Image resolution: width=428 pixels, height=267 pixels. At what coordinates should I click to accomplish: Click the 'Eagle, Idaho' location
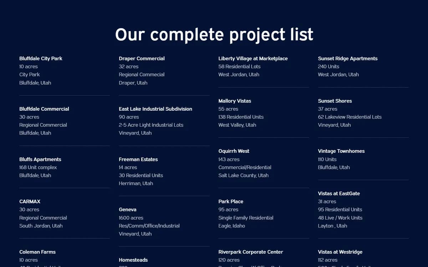coord(232,226)
